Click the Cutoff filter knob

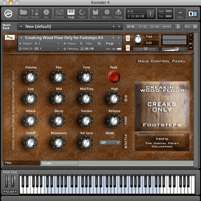click(31, 143)
